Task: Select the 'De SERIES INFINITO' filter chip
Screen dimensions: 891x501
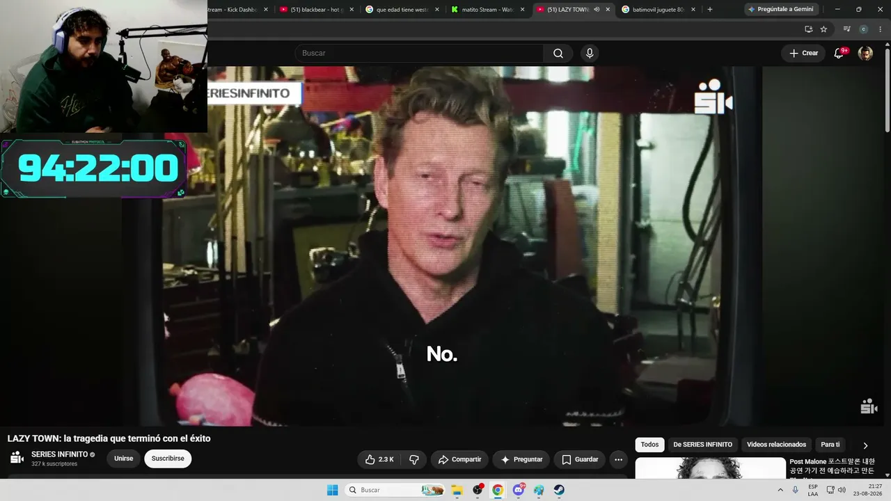Action: 702,445
